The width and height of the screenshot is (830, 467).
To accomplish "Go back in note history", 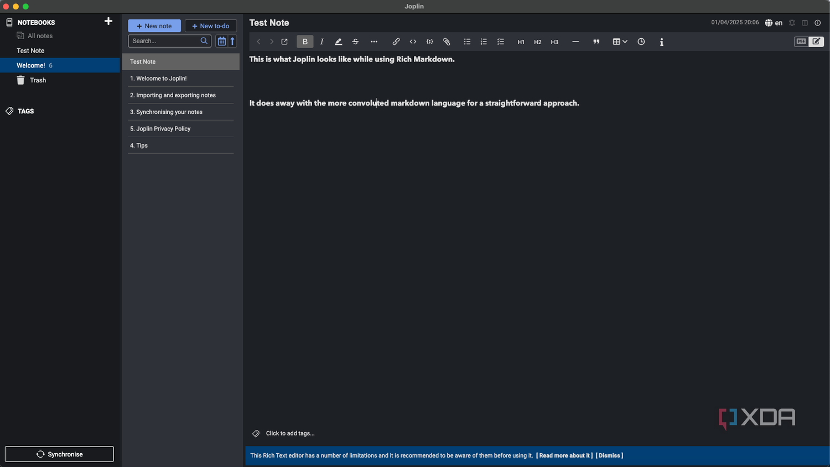I will coord(258,41).
